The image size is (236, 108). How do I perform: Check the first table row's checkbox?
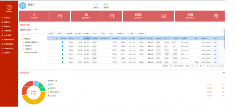pyautogui.click(x=50, y=42)
